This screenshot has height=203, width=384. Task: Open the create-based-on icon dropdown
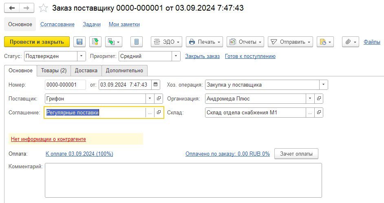114,42
